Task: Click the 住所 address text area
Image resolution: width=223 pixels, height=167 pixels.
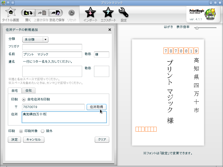Action: (64, 117)
